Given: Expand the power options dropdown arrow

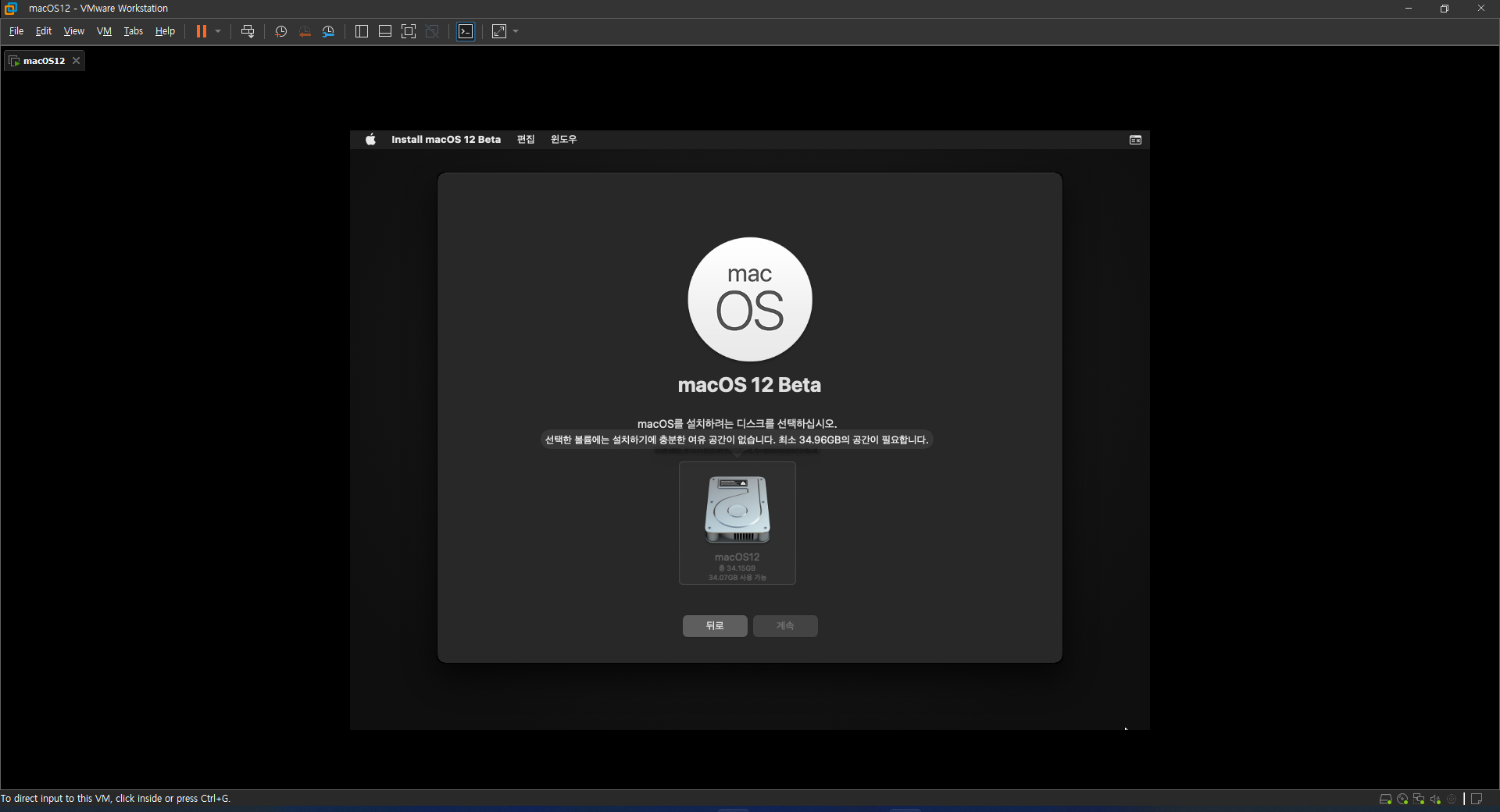Looking at the screenshot, I should tap(218, 31).
